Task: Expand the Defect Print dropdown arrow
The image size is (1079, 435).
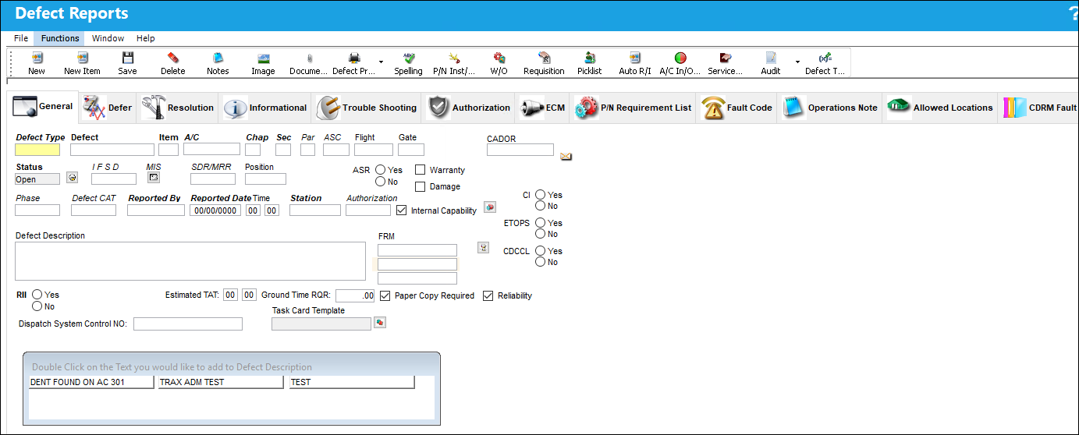Action: [382, 62]
